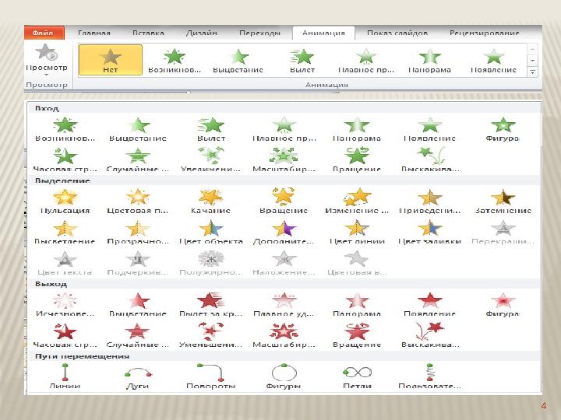Apply the Качание emphasis effect
Viewport: 561px width, 420px height.
pyautogui.click(x=210, y=201)
